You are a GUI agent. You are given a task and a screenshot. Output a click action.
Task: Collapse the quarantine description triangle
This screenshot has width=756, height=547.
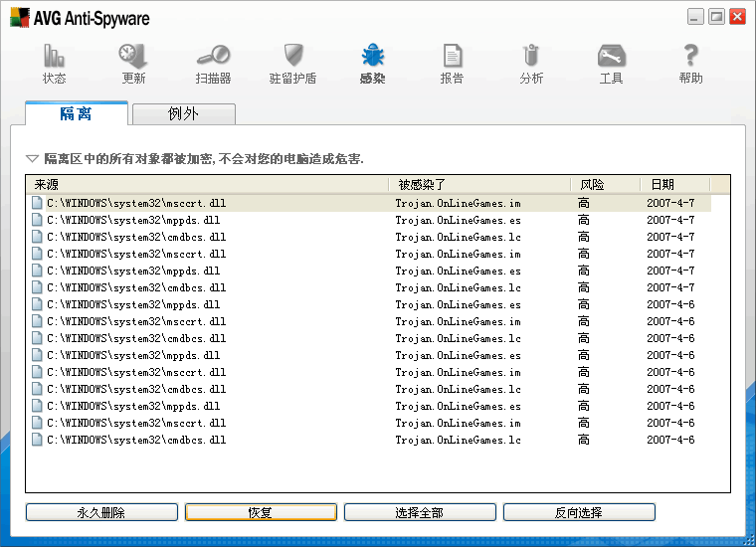coord(32,158)
